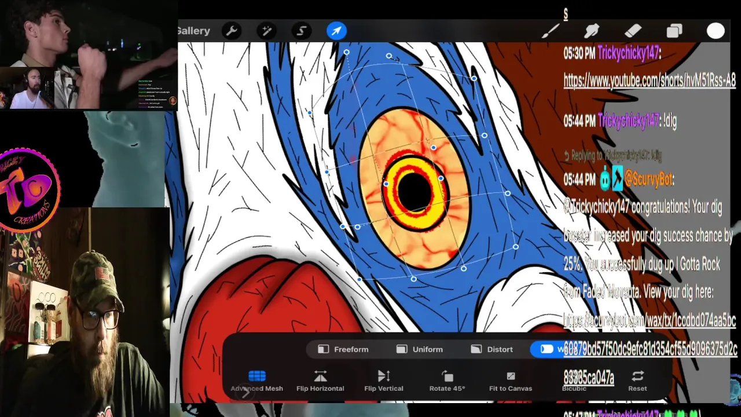
Task: Switch to Freeform transform mode
Action: [x=343, y=349]
